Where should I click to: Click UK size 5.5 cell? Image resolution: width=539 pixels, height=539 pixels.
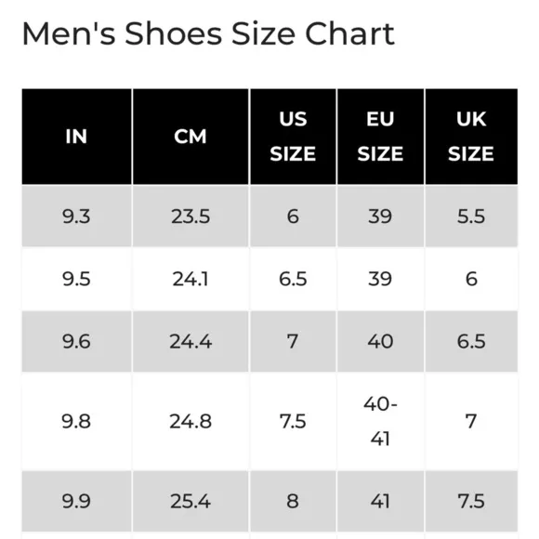[x=471, y=217]
